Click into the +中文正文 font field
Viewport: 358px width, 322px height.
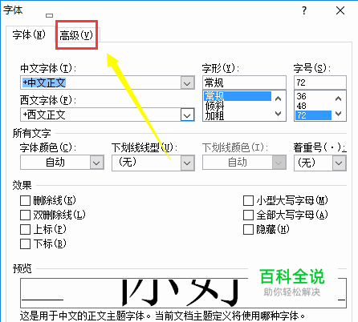click(100, 83)
